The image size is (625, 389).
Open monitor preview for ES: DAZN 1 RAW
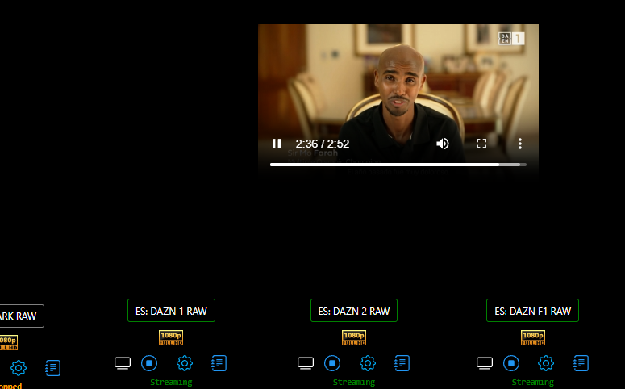coord(123,363)
